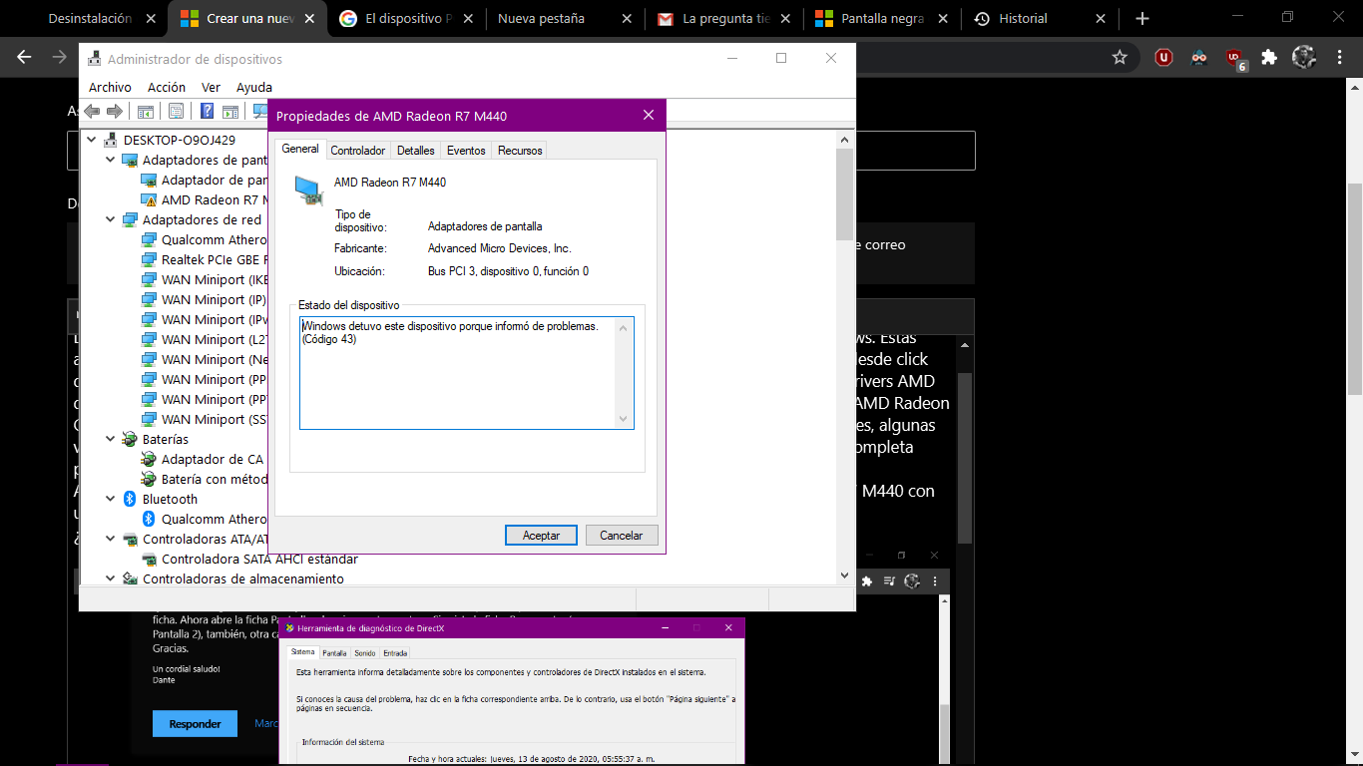Collapse the Adaptadores de pantalla category
1363x766 pixels.
point(111,160)
